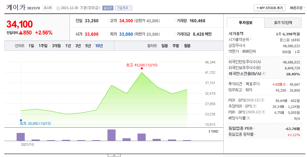Viewport: 307px width, 157px height.
Task: Switch to the 투자정보 tab
Action: click(246, 23)
